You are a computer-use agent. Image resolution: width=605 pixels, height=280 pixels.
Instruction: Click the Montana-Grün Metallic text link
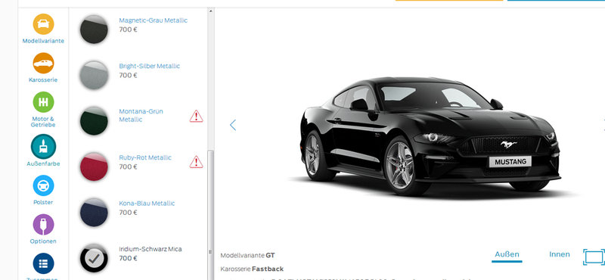click(141, 116)
